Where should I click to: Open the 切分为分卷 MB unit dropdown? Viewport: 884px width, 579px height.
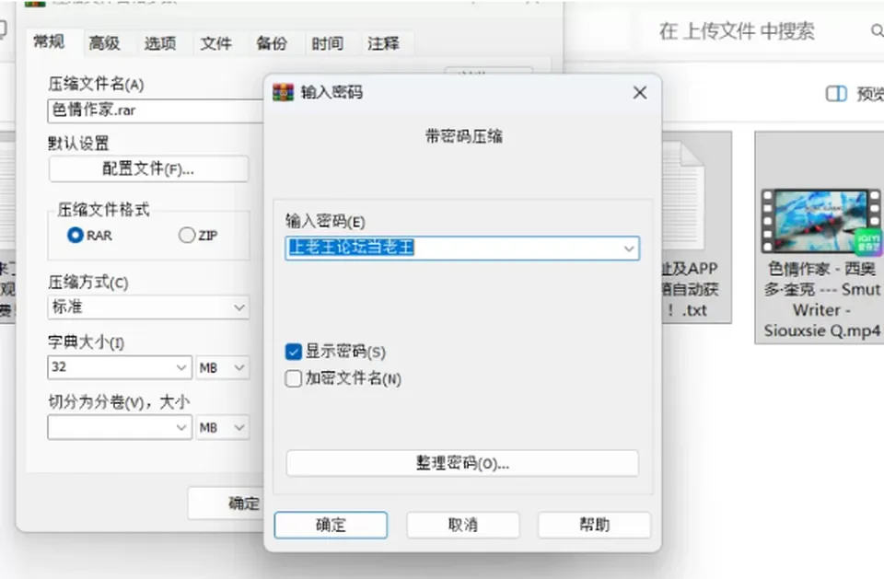coord(222,427)
